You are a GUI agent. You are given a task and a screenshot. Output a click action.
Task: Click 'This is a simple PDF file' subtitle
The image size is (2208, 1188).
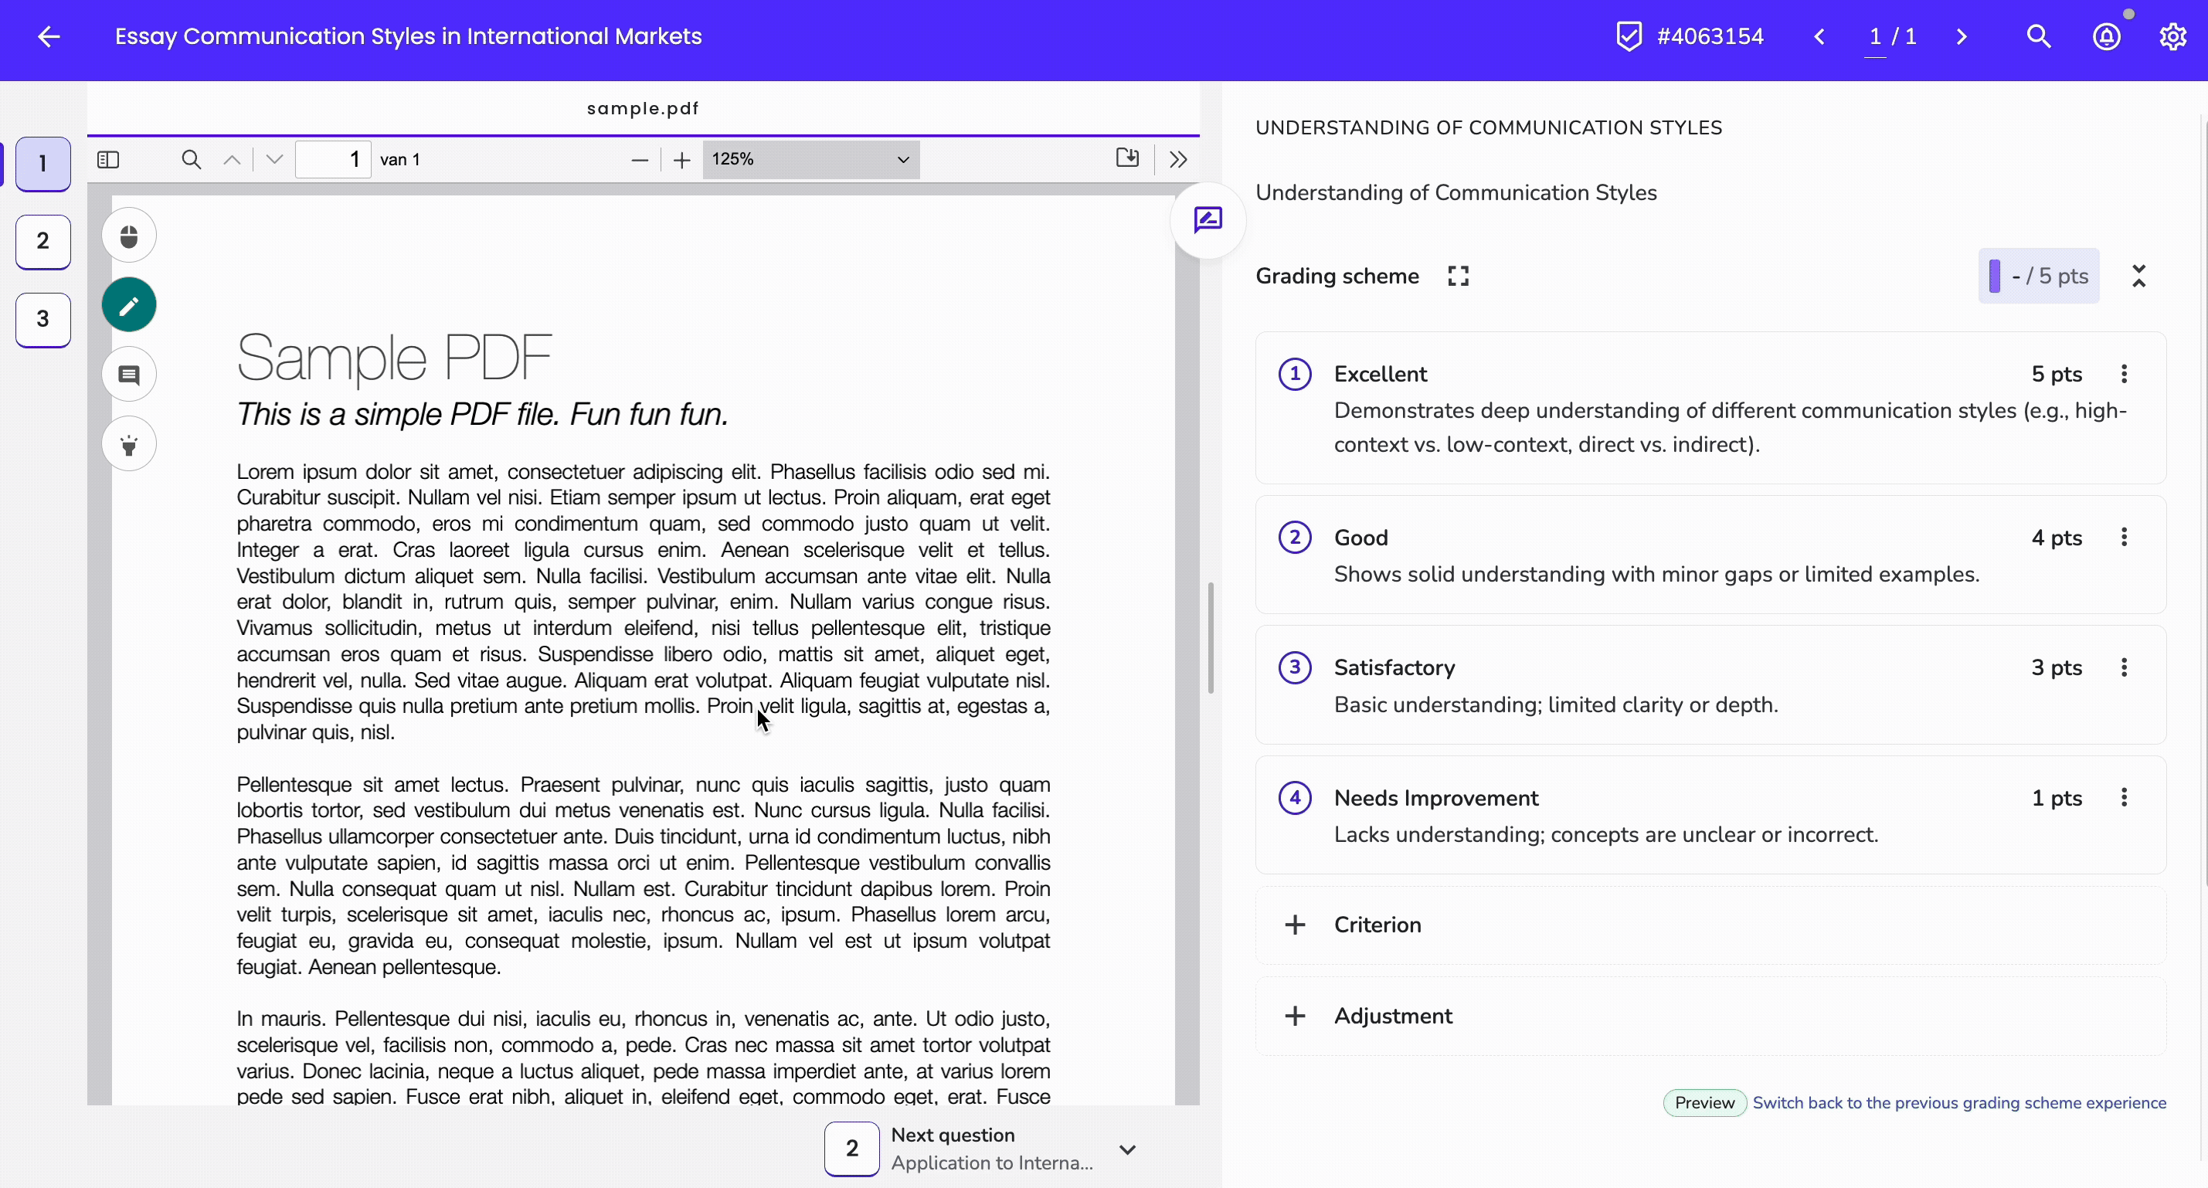(483, 415)
